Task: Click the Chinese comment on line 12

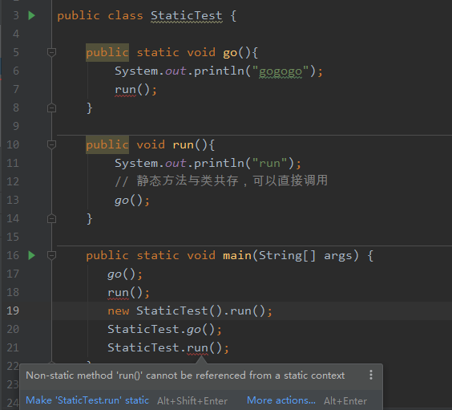Action: click(x=221, y=181)
